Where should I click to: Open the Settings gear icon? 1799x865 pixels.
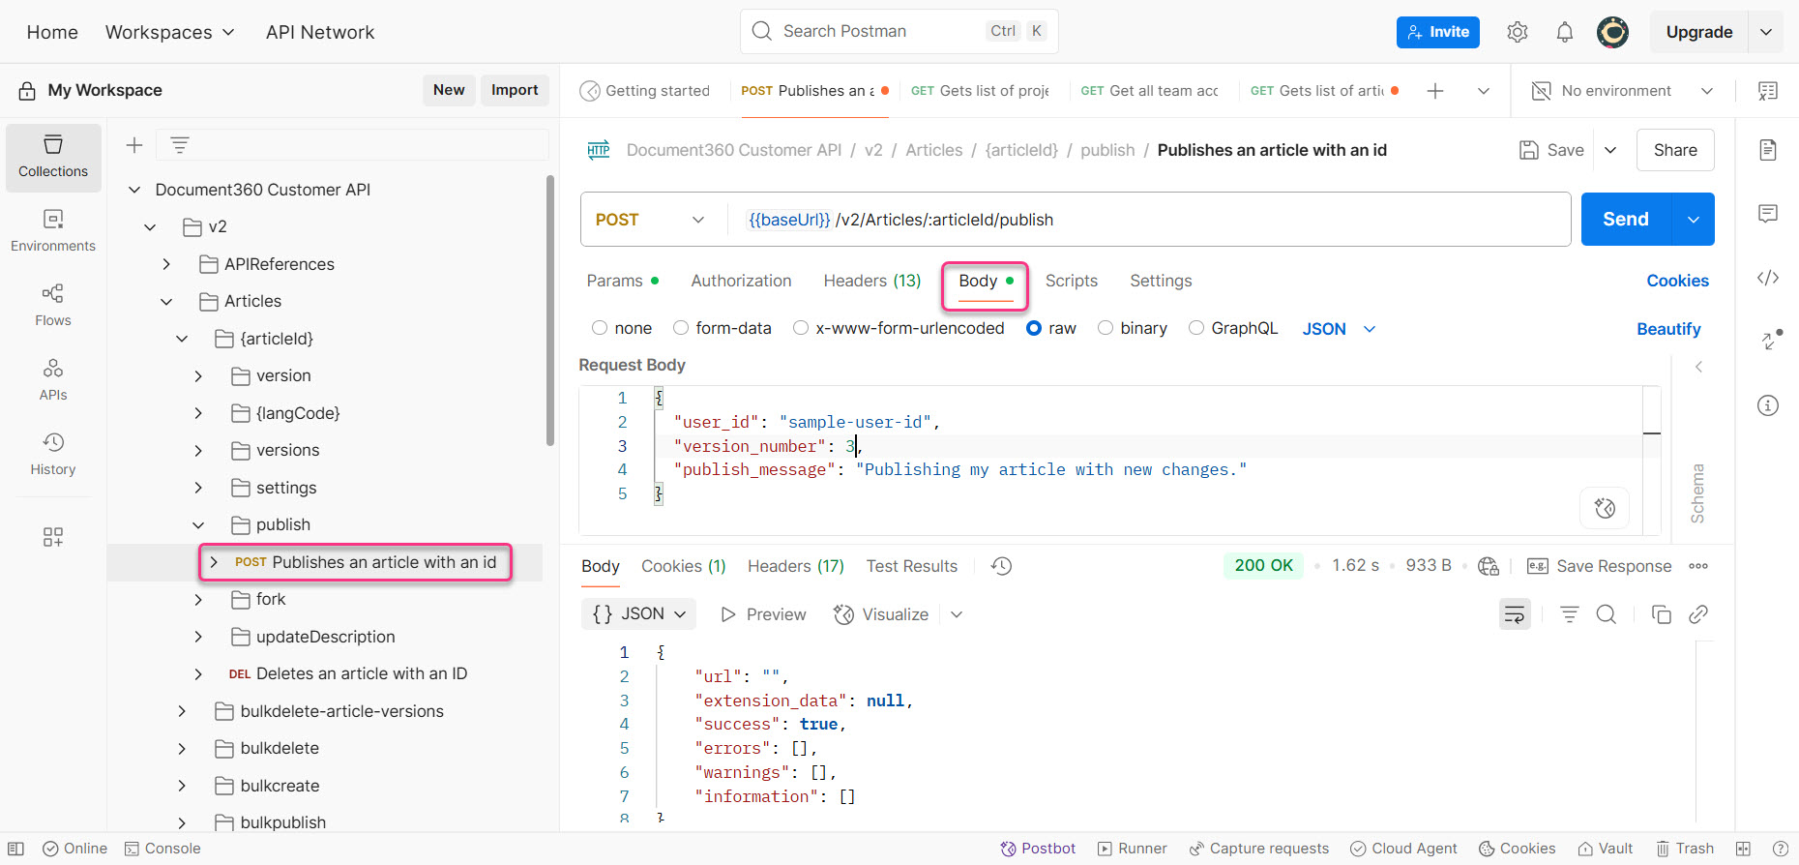(1518, 32)
